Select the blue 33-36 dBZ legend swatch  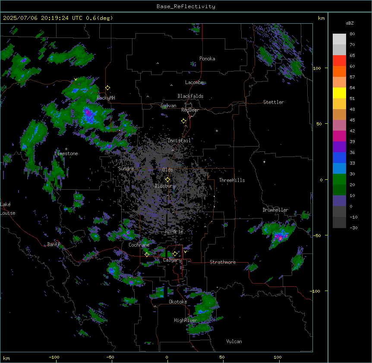pyautogui.click(x=339, y=157)
